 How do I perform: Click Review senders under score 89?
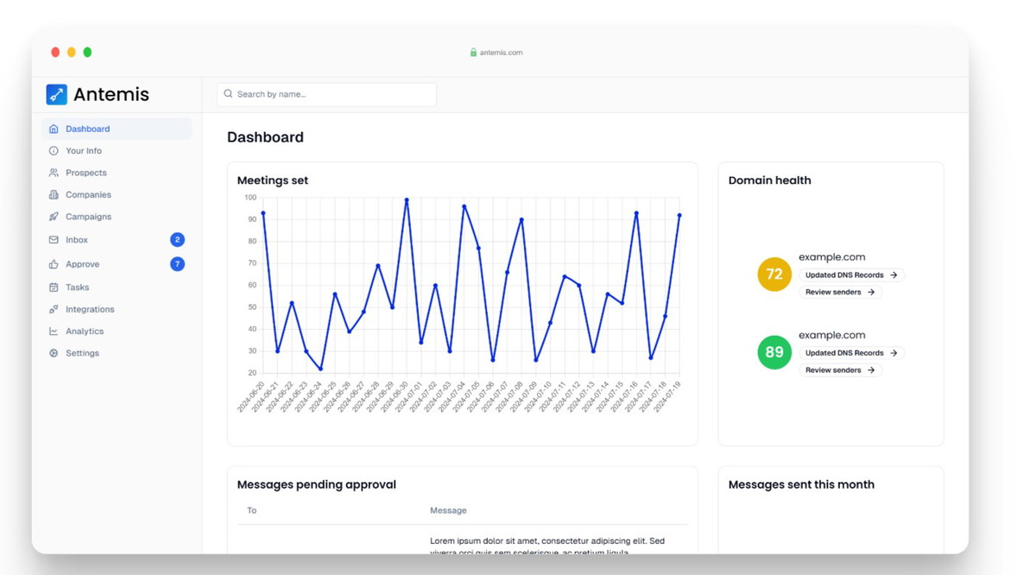(839, 370)
